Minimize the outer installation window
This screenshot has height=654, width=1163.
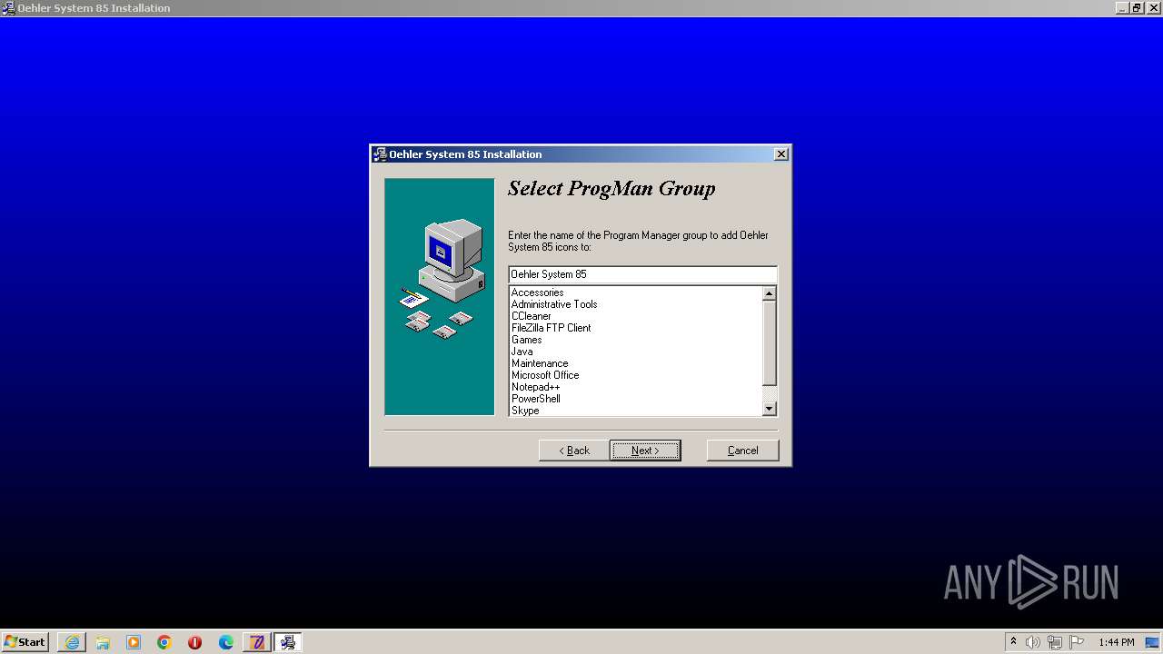pyautogui.click(x=1121, y=8)
